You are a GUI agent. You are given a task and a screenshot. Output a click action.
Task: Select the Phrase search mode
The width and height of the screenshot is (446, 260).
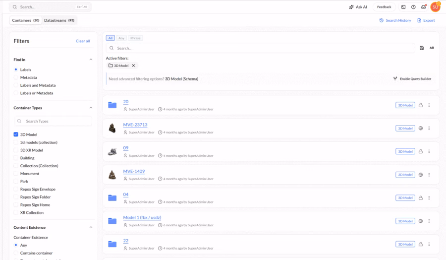(135, 38)
